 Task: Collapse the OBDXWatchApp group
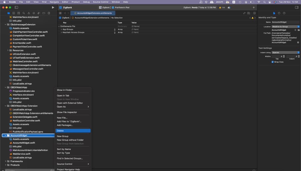[5, 88]
